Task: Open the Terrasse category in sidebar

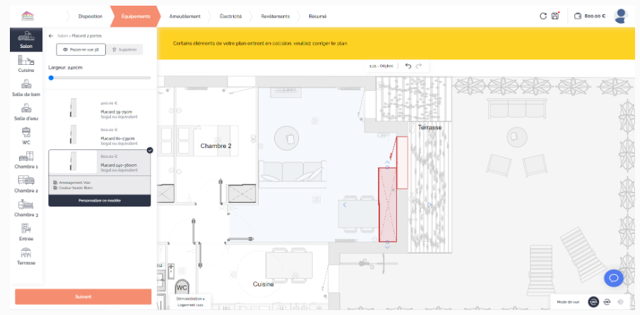Action: (x=26, y=256)
